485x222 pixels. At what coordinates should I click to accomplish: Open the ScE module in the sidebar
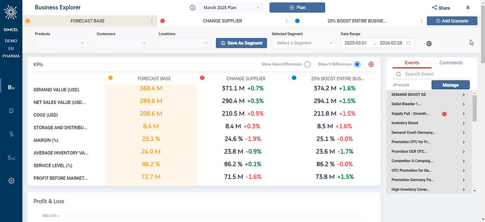[11, 158]
